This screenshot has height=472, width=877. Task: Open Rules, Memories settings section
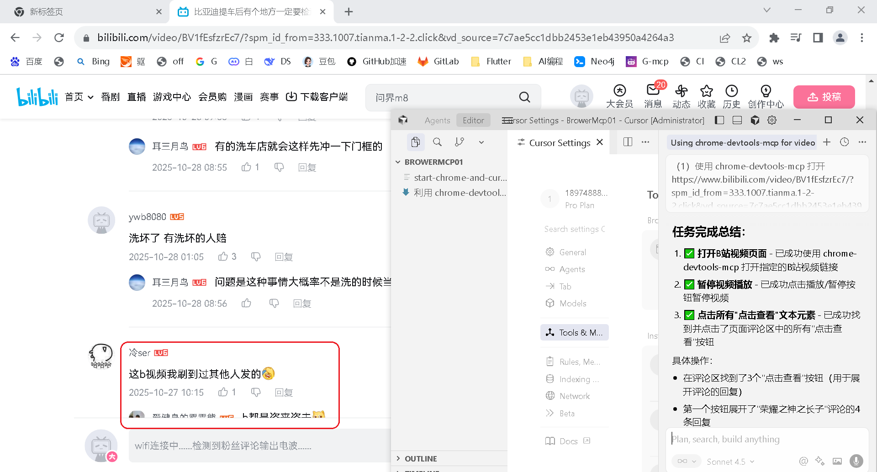click(575, 362)
